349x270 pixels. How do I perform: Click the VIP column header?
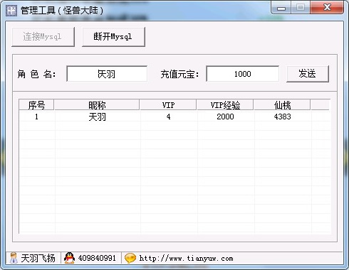coord(168,105)
